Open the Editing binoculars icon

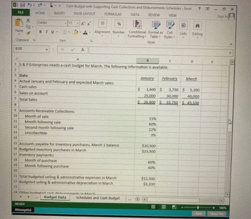(x=197, y=26)
